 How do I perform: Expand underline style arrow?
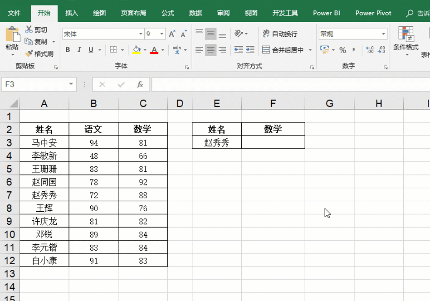100,50
